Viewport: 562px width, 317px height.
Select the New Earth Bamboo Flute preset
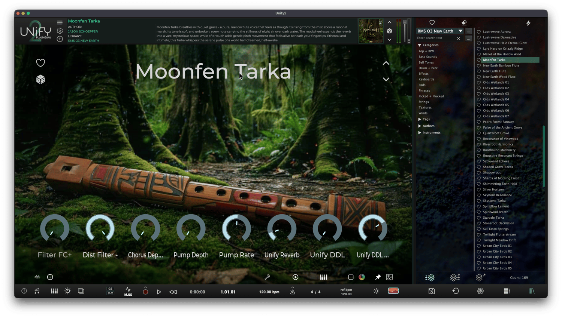click(x=501, y=65)
